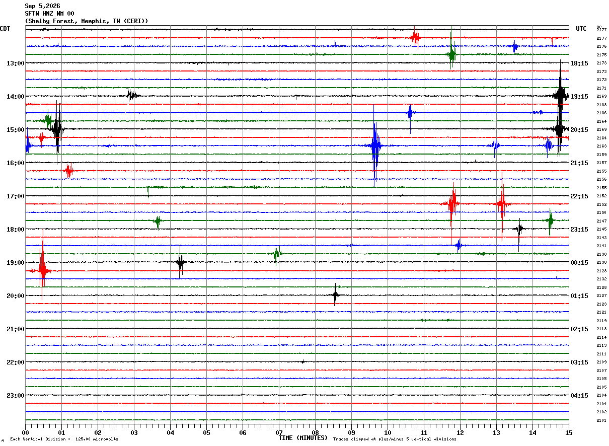Click the black event on the 19:00 trace
This screenshot has width=609, height=446.
pyautogui.click(x=180, y=262)
